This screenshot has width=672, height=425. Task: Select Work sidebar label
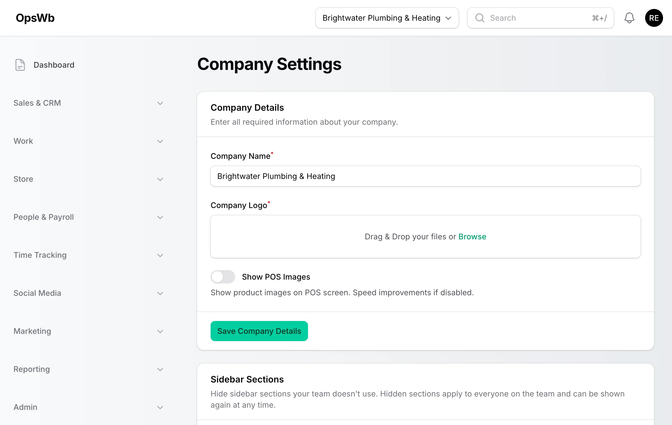[x=23, y=141]
